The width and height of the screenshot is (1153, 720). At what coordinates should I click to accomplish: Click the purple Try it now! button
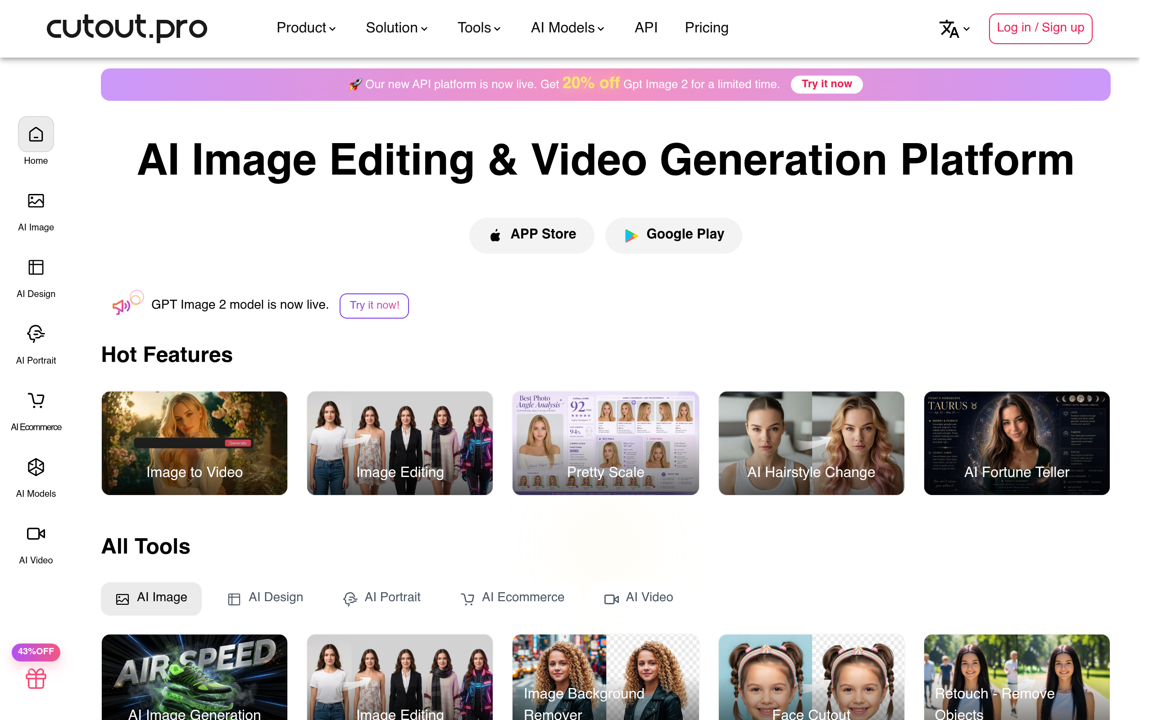point(374,306)
